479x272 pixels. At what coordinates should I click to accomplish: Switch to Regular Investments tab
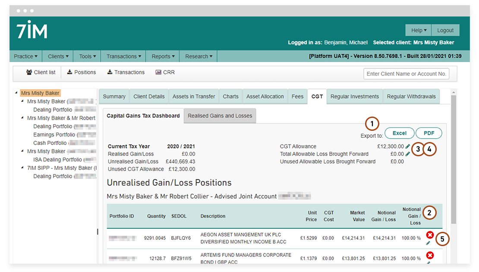tap(355, 97)
